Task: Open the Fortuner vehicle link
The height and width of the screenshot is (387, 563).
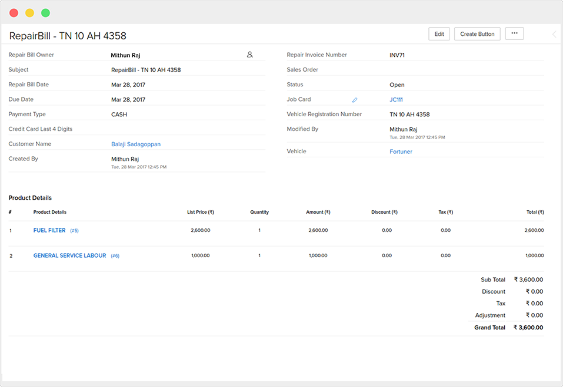Action: [401, 152]
